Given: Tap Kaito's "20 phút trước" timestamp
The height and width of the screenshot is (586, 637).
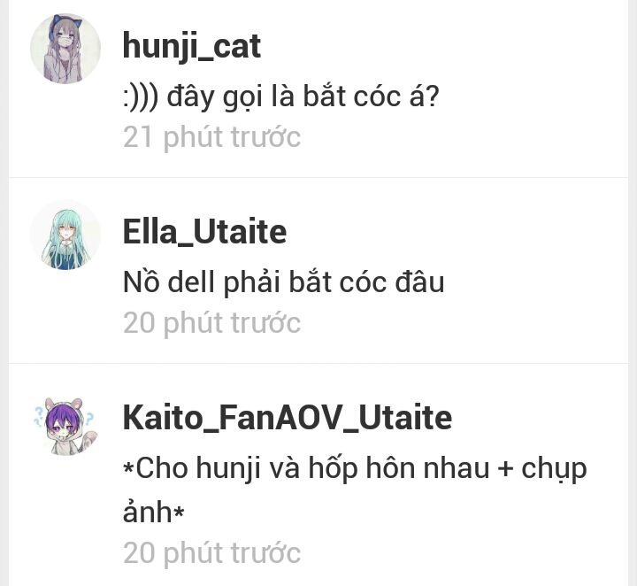Looking at the screenshot, I should (x=211, y=553).
